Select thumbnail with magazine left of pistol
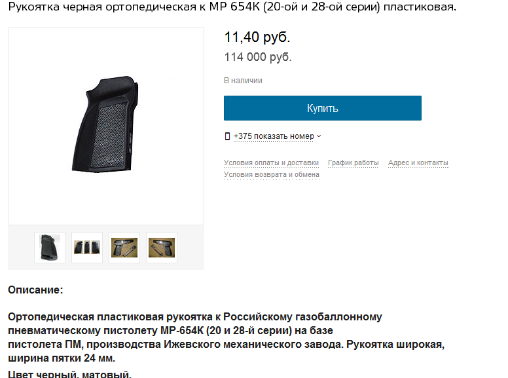This screenshot has width=508, height=378. [x=162, y=248]
